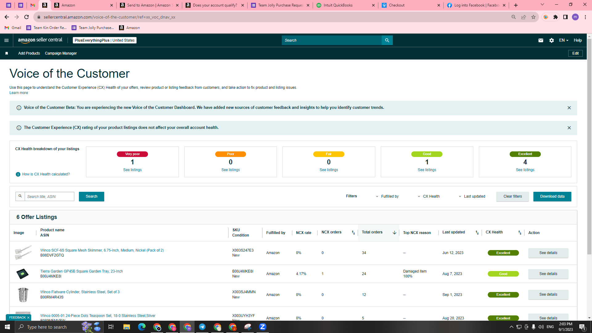Open Microsoft Edge from the taskbar
The image size is (592, 333).
(142, 327)
